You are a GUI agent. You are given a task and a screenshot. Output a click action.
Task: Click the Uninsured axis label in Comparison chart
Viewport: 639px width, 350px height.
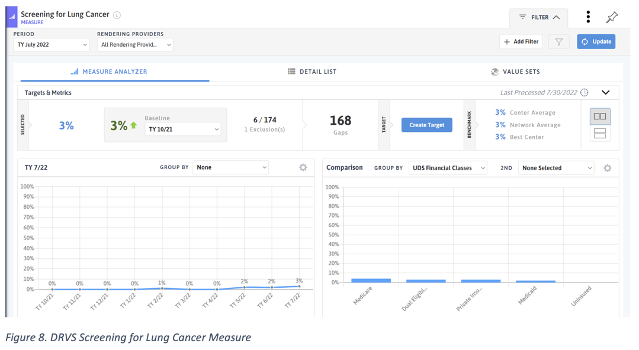[581, 296]
